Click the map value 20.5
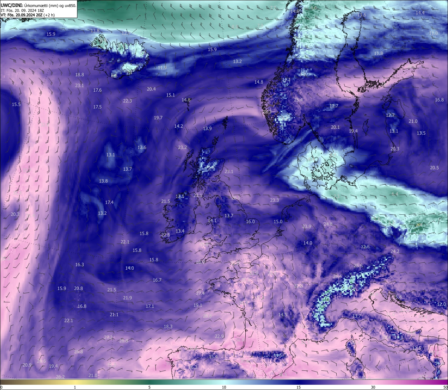 point(434,168)
